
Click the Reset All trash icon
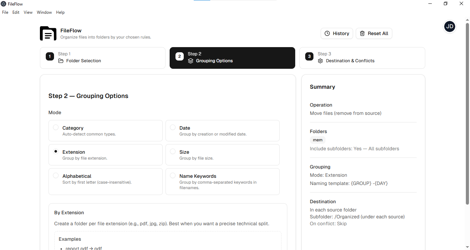pos(362,33)
